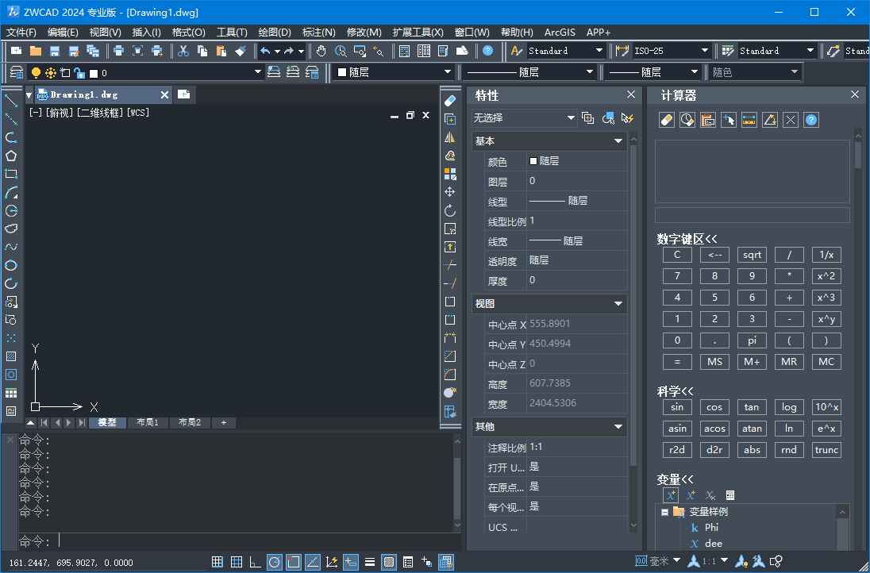Click the 颜色 color swatch in Properties
870x573 pixels.
533,160
